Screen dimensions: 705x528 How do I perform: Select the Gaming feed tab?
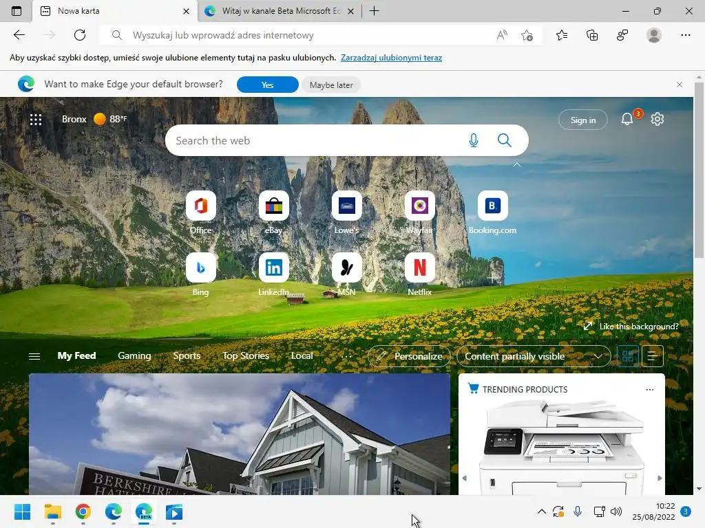tap(134, 355)
